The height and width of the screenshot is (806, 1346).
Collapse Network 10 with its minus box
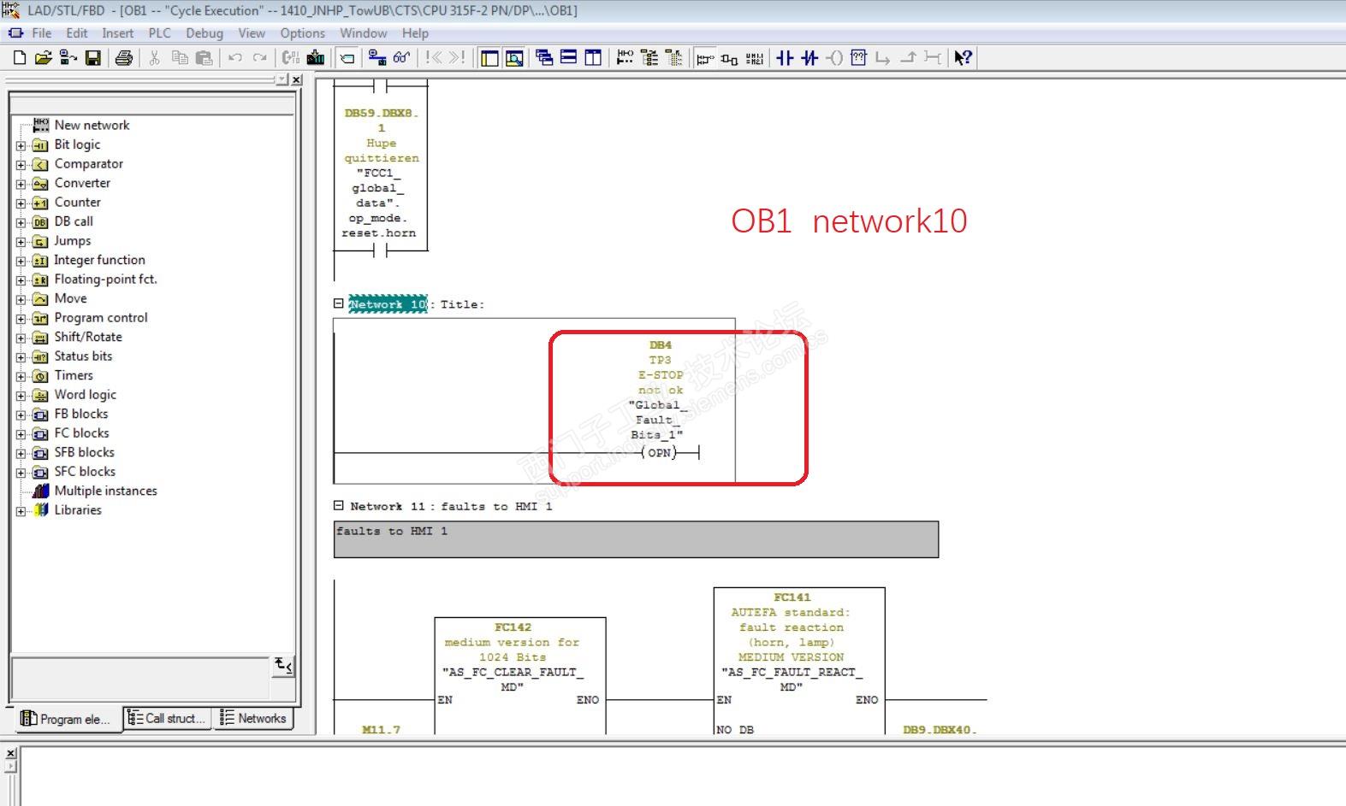pos(339,303)
